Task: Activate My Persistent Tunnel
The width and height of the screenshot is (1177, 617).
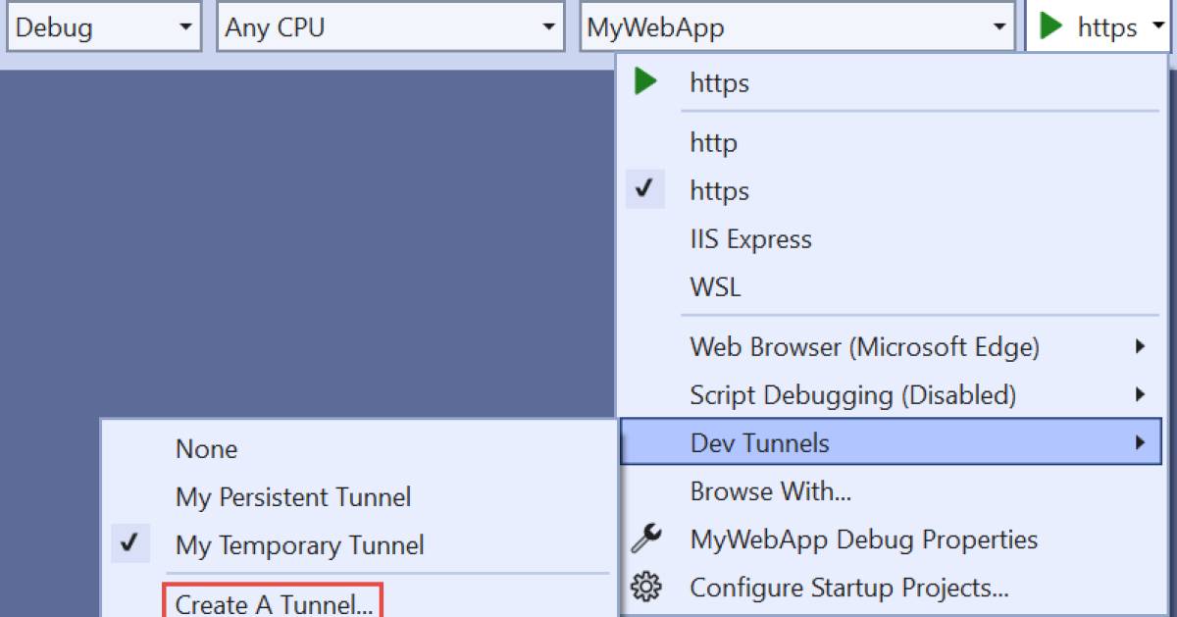Action: (x=292, y=497)
